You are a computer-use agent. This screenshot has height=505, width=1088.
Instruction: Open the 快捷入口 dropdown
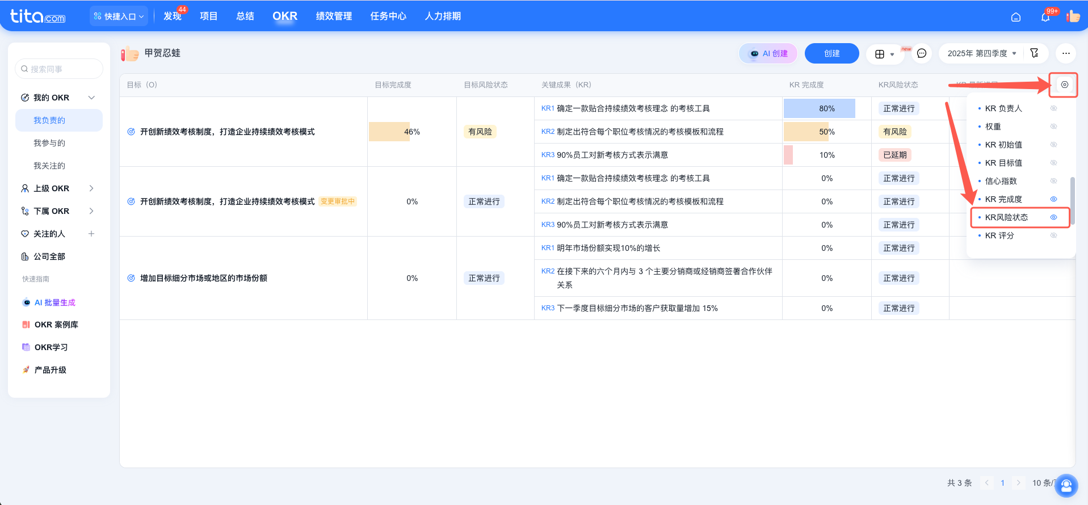(119, 16)
